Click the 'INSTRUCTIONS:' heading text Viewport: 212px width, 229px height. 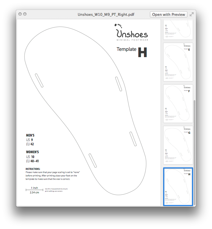tap(33, 169)
